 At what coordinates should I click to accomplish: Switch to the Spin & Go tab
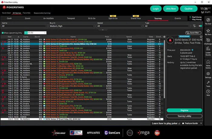click(113, 18)
